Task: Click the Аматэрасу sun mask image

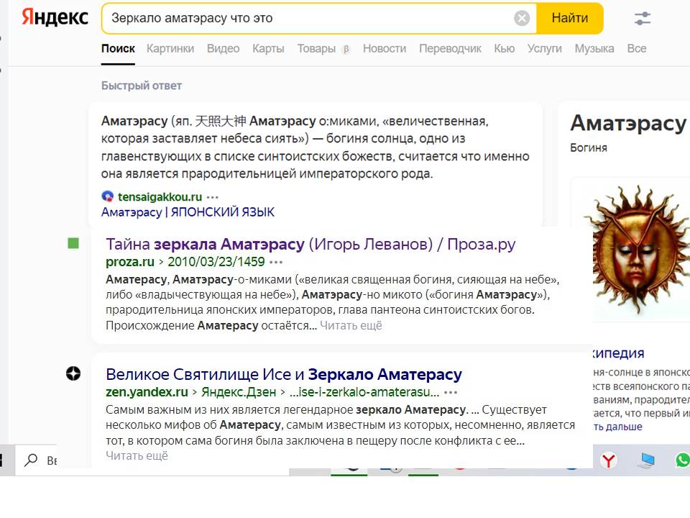Action: click(640, 250)
